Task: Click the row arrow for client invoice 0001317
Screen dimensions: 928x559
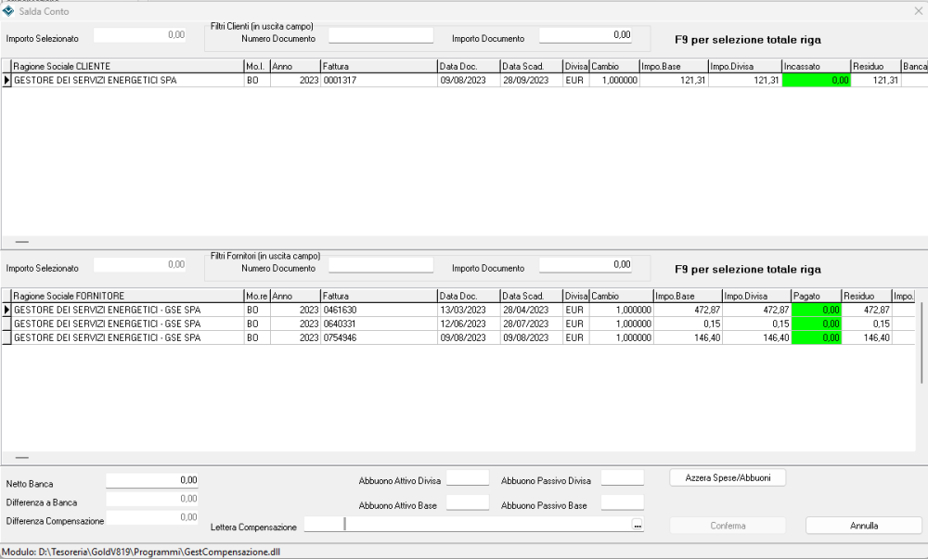Action: point(6,81)
